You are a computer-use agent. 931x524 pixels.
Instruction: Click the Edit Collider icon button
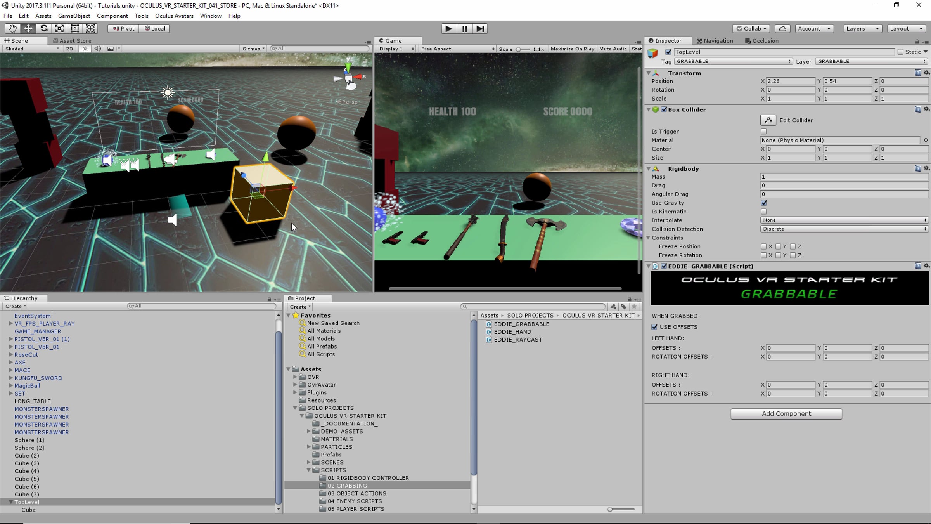(768, 120)
